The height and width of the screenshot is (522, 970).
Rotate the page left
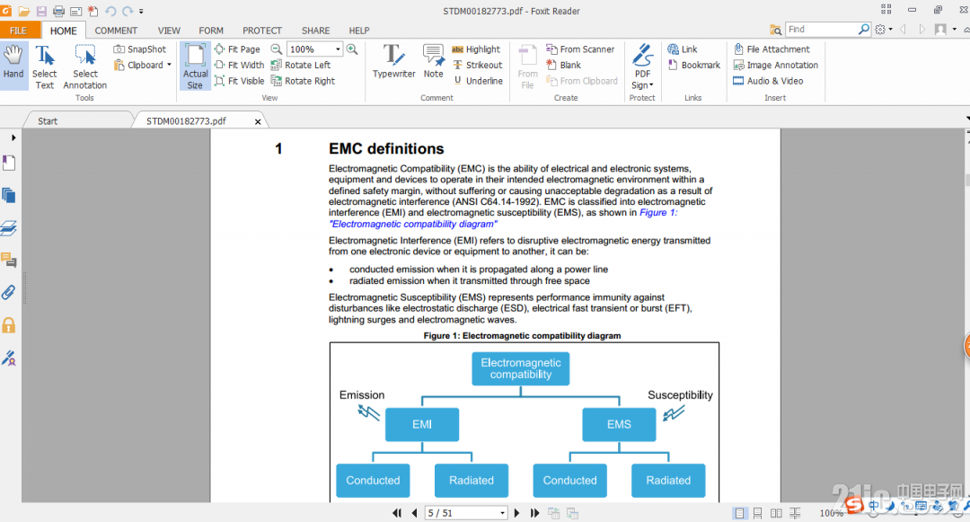coord(301,65)
